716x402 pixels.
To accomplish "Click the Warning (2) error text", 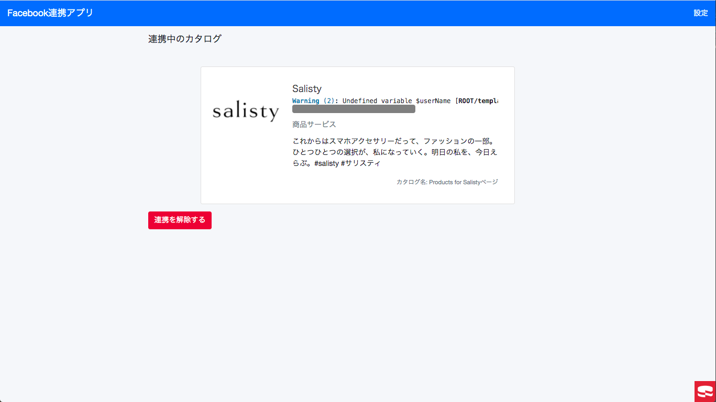I will coord(313,100).
